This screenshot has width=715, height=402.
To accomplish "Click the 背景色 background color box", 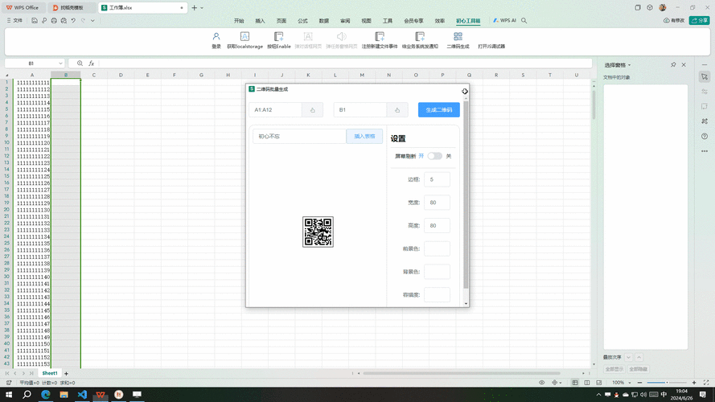I will pos(437,272).
